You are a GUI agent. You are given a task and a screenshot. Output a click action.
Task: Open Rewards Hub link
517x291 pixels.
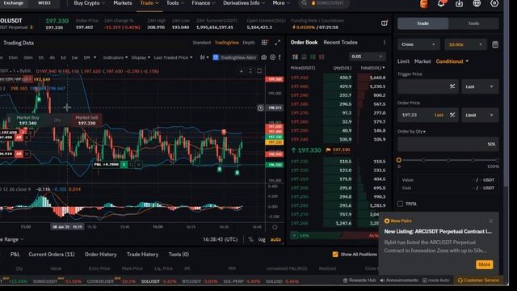tap(359, 280)
